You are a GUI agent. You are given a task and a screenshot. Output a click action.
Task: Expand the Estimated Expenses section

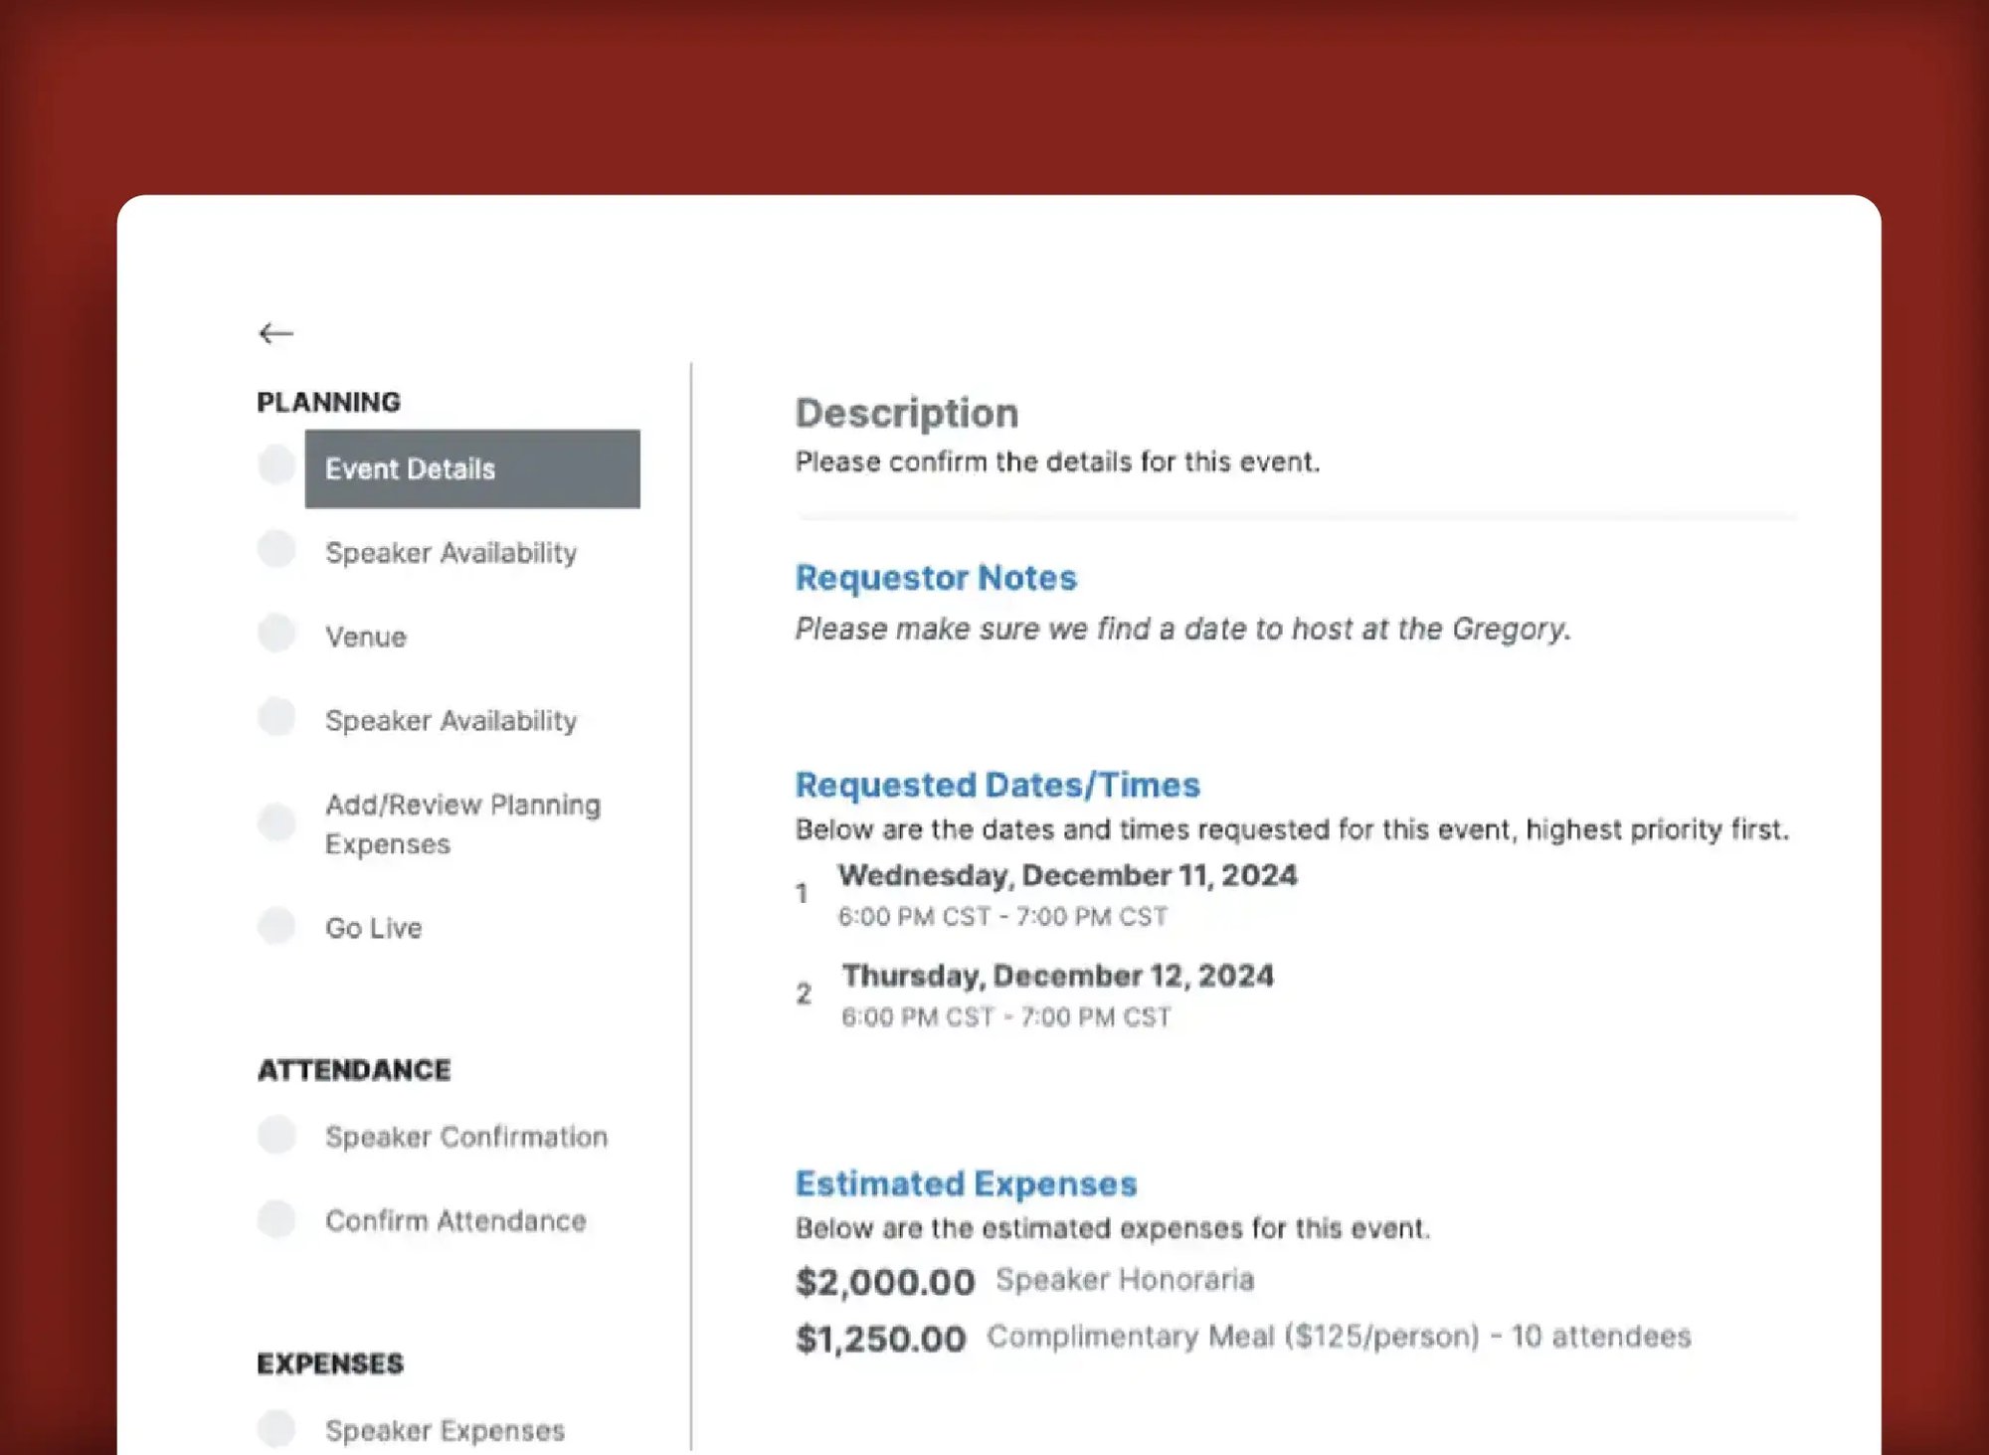[966, 1183]
